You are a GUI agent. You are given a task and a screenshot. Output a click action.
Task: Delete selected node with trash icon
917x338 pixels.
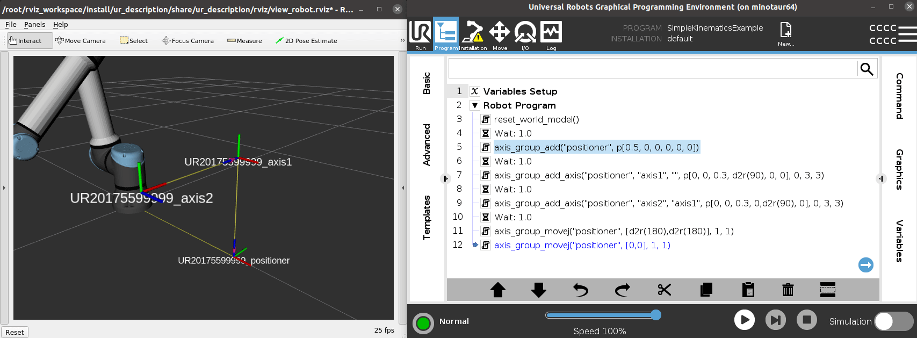click(788, 290)
